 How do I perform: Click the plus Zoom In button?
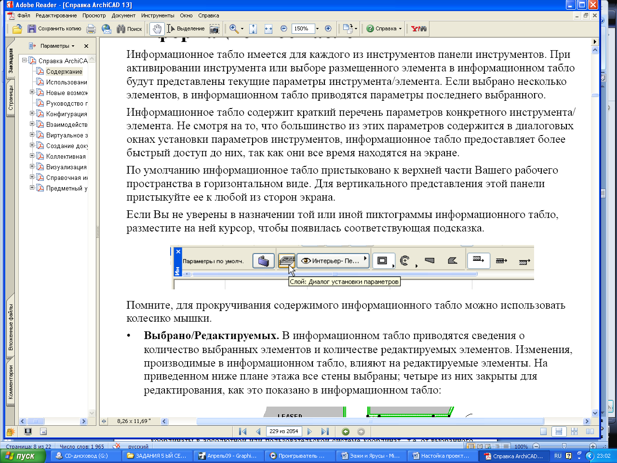click(x=328, y=29)
